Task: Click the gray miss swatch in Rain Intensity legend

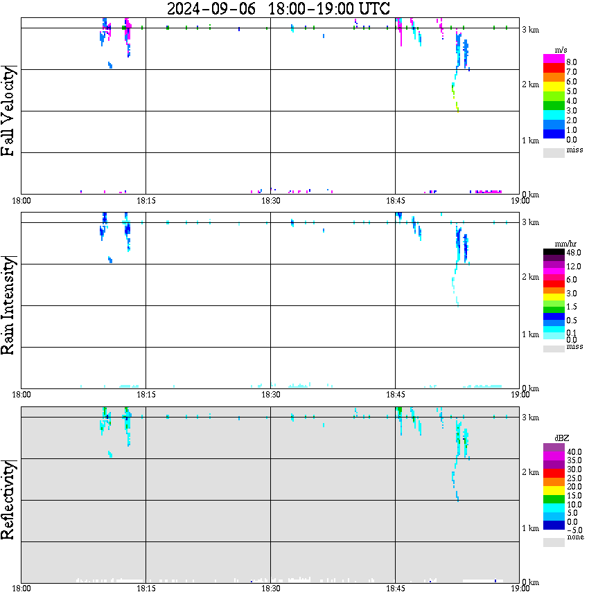Action: (554, 349)
